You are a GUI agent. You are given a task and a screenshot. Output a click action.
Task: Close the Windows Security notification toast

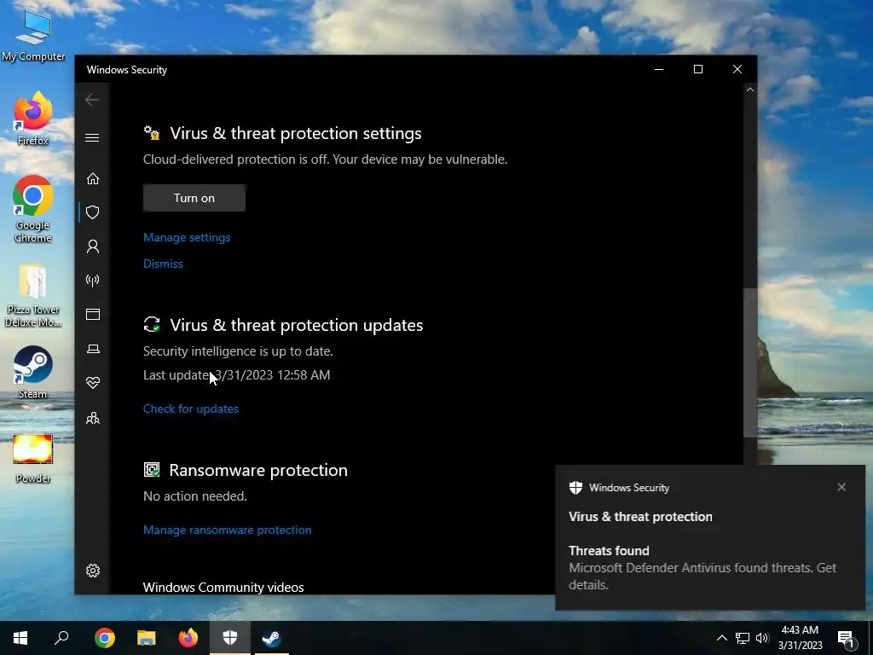[x=841, y=487]
